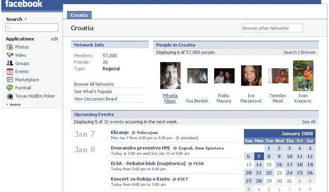The width and height of the screenshot is (329, 192).
Task: Open ELSA - Debatni klub event
Action: (148, 163)
